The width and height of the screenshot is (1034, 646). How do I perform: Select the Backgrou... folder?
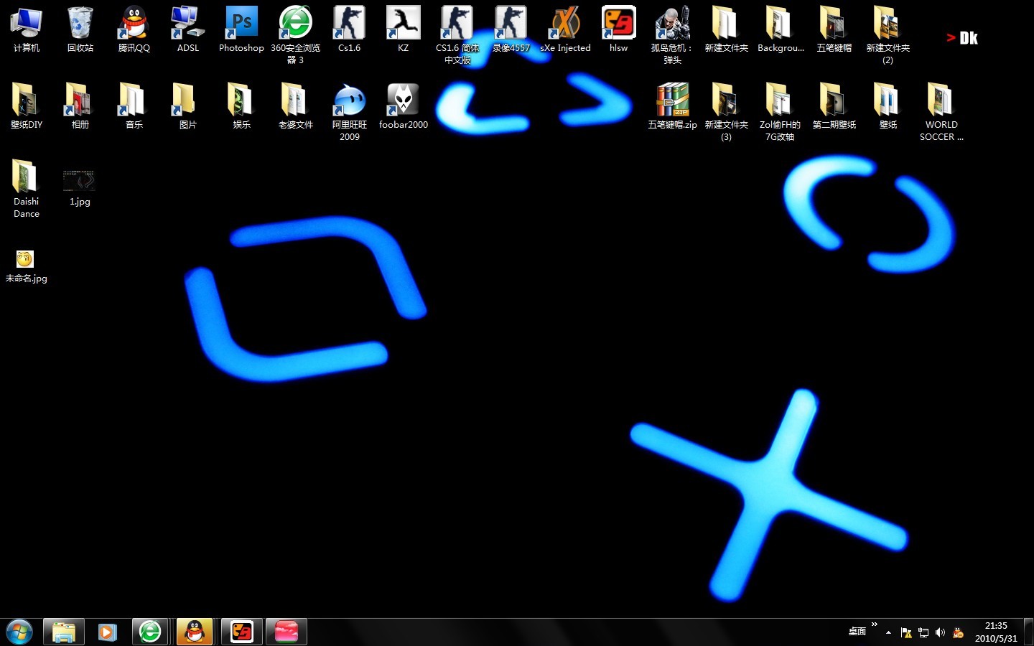pyautogui.click(x=781, y=29)
